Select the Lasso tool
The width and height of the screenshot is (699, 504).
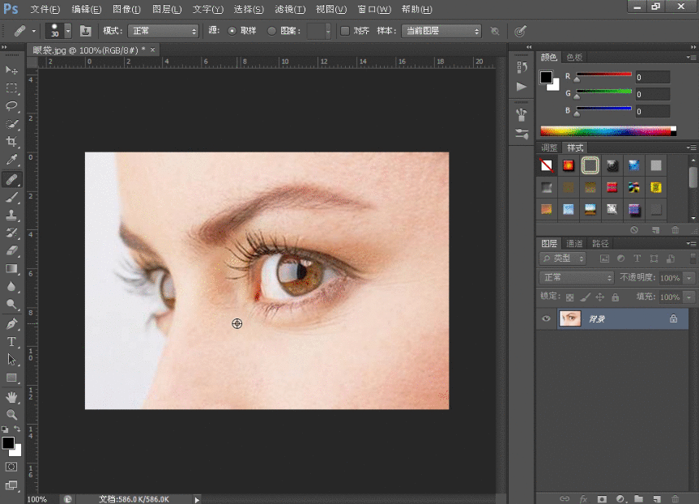pyautogui.click(x=12, y=106)
